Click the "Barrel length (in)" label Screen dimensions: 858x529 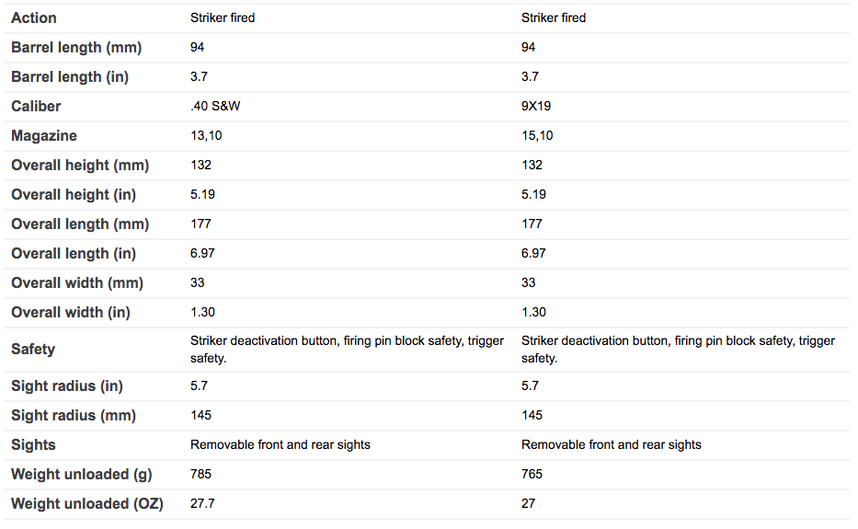(x=71, y=76)
